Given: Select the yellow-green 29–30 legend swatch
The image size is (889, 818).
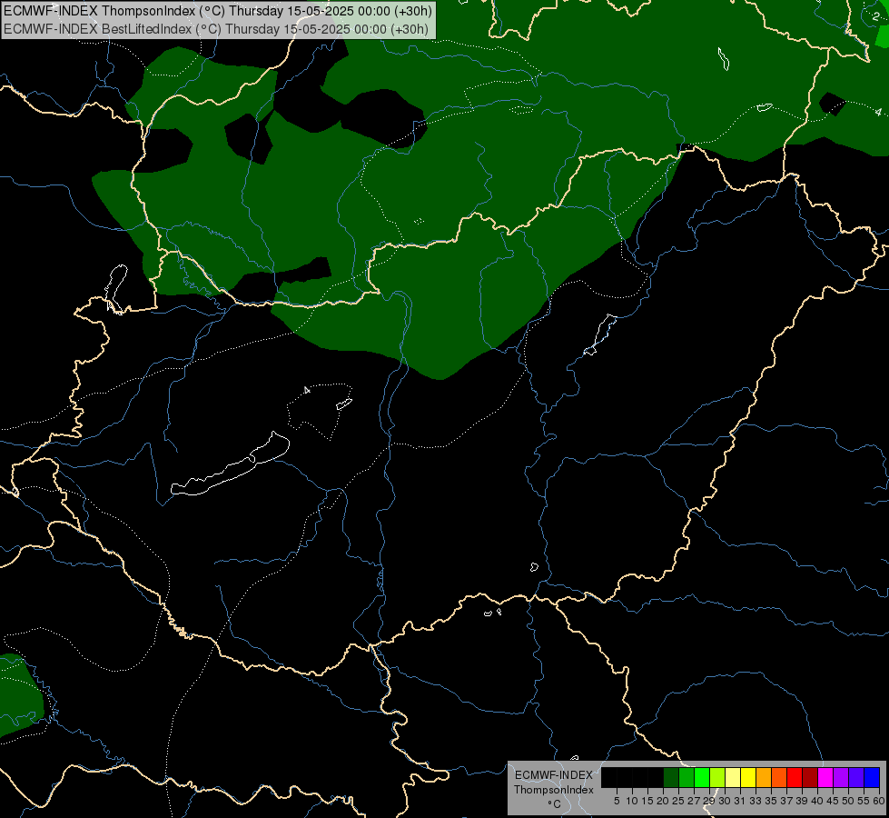Looking at the screenshot, I should point(717,777).
